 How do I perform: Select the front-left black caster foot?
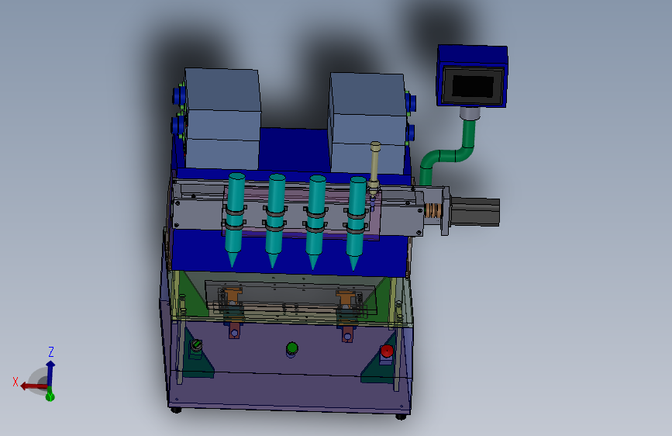click(x=175, y=410)
